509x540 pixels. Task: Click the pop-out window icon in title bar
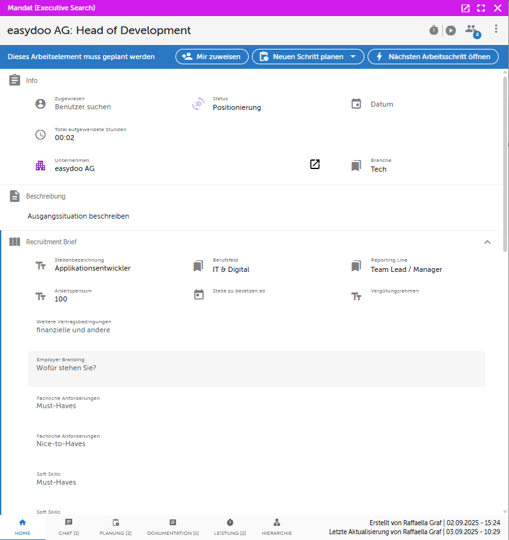466,8
